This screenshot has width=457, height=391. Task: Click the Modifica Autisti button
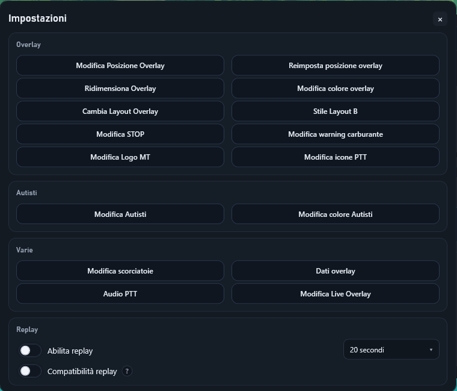[x=120, y=214]
